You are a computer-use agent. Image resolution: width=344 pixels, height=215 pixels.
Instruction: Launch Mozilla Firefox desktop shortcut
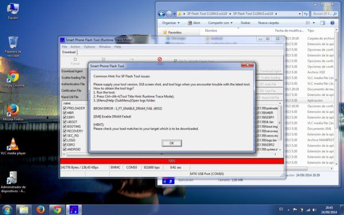(13, 112)
